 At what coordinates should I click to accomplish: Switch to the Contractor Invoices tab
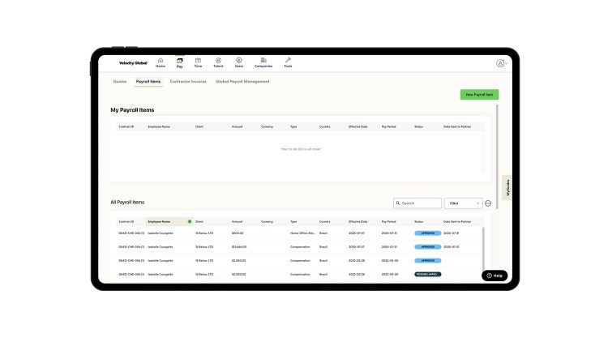tap(188, 82)
